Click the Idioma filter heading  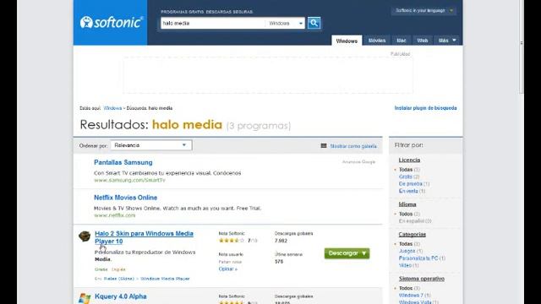407,204
